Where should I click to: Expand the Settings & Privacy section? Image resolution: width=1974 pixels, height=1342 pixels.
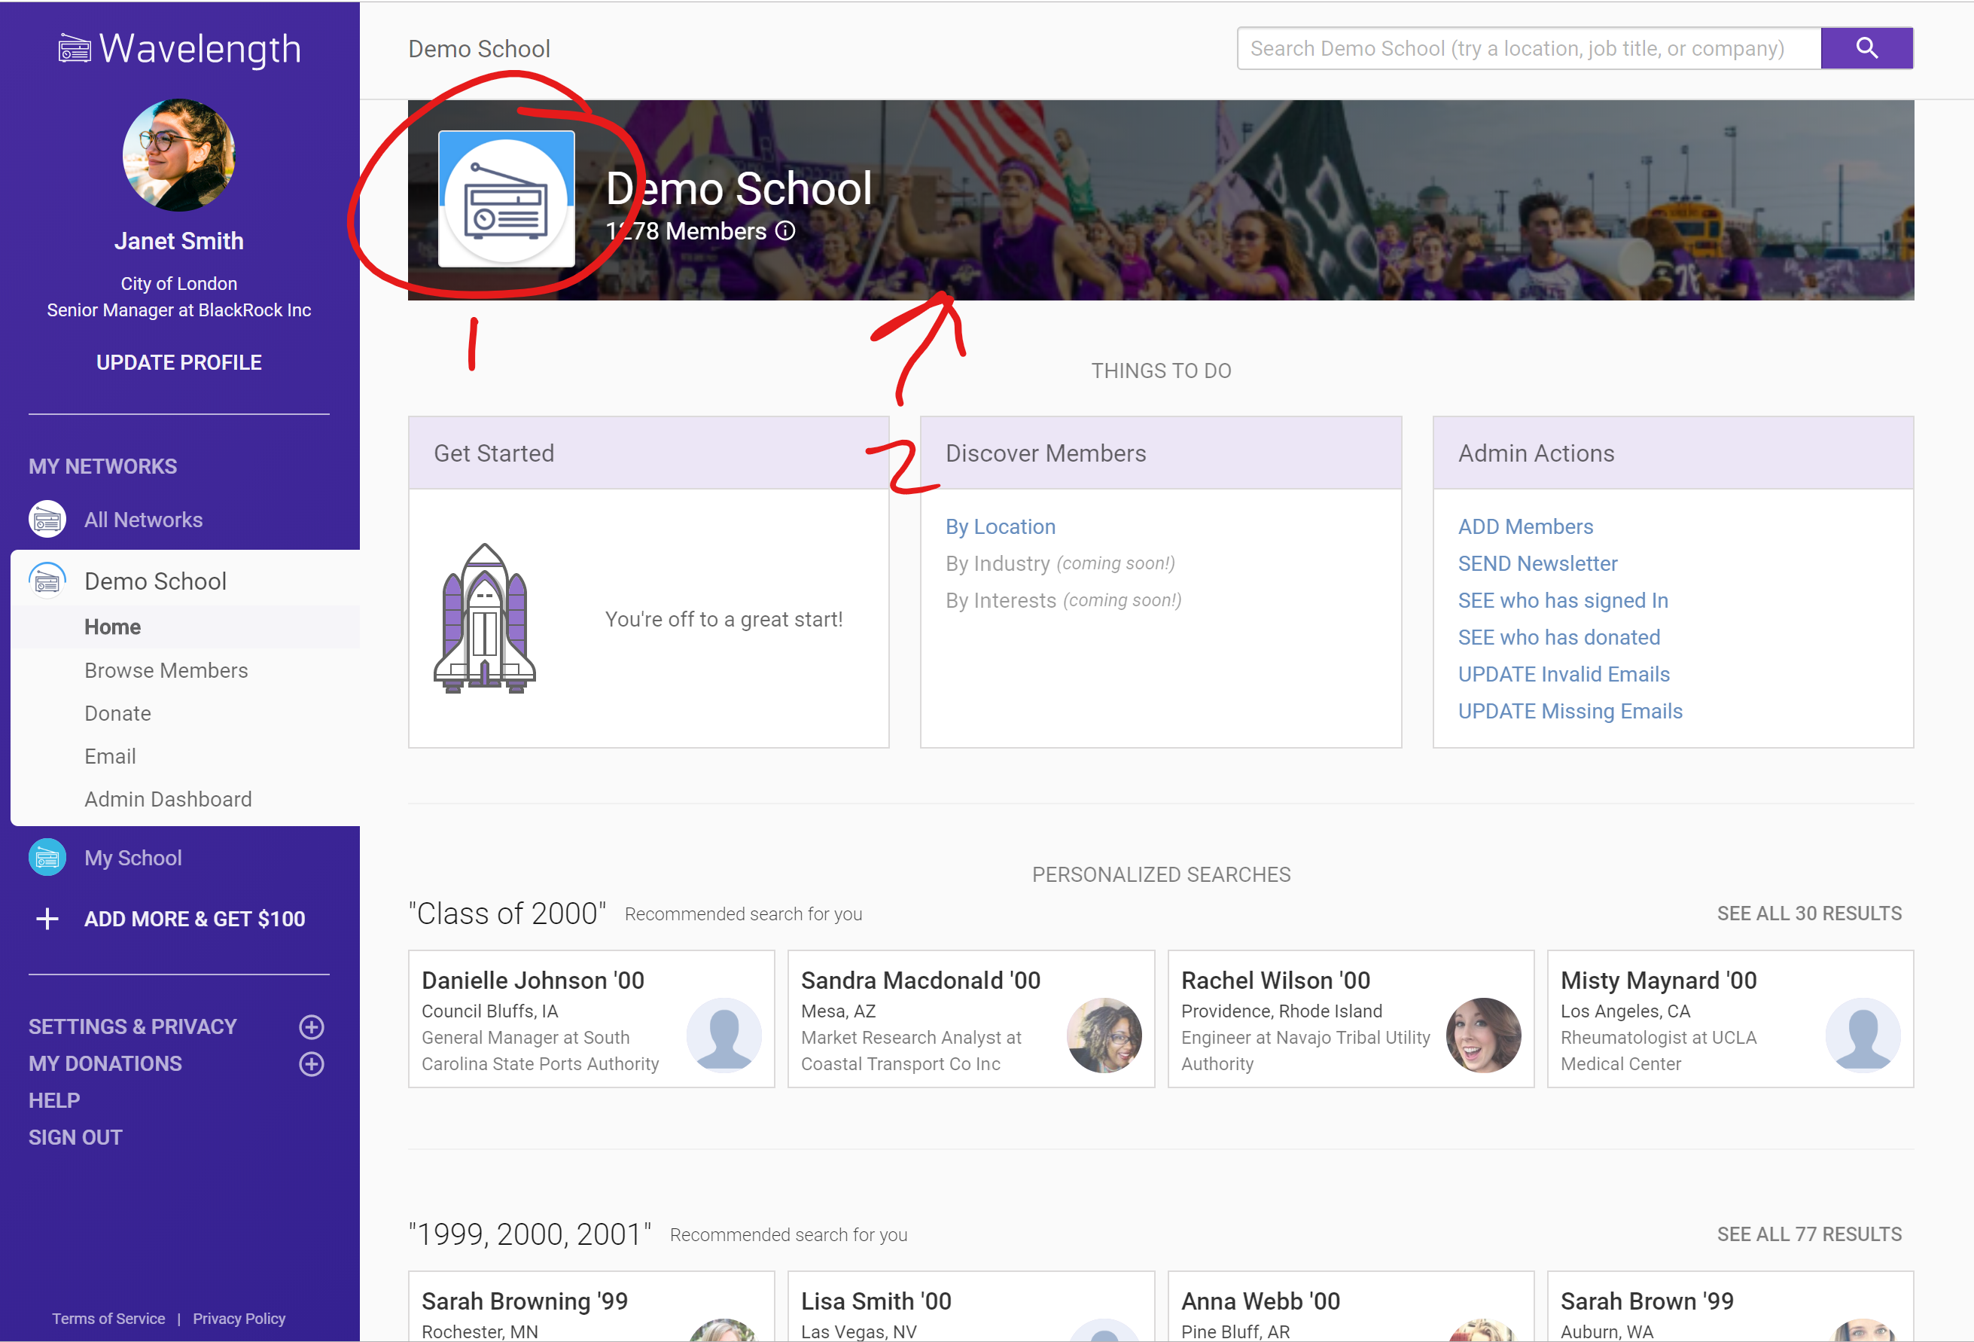tap(311, 1026)
